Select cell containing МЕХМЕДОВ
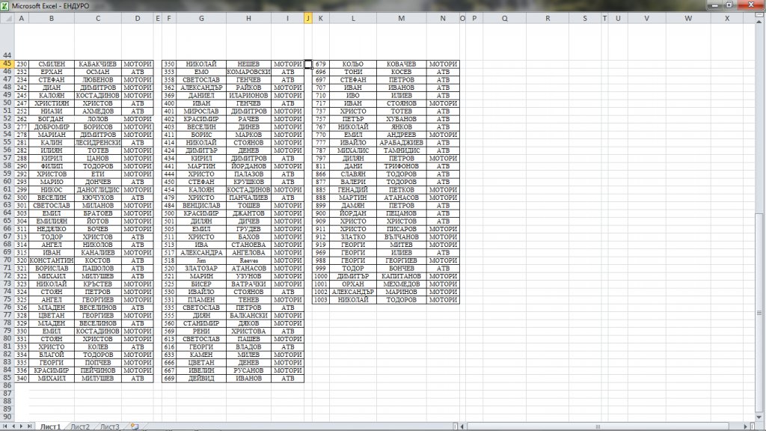The height and width of the screenshot is (431, 766). pos(401,284)
